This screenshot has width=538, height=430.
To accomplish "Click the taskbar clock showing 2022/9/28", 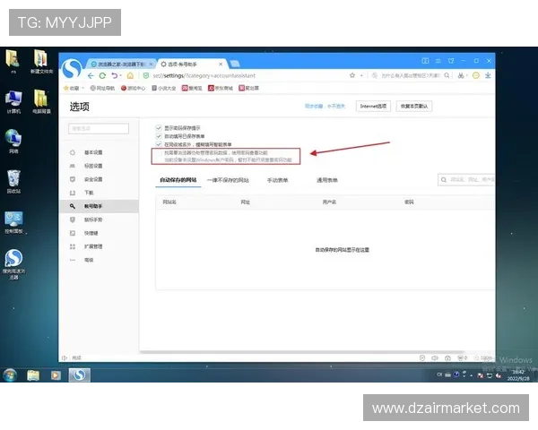I will pyautogui.click(x=518, y=375).
